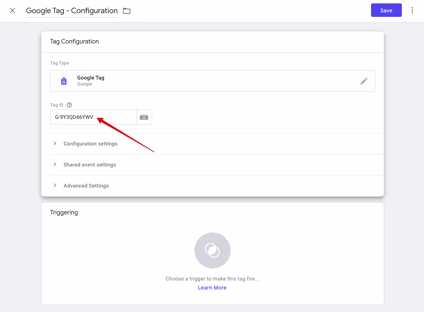Click into the Tag ID field G-9Y3QD46YWV

[93, 117]
